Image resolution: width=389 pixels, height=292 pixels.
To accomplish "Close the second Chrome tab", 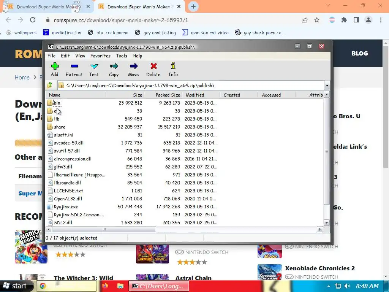I will [179, 7].
